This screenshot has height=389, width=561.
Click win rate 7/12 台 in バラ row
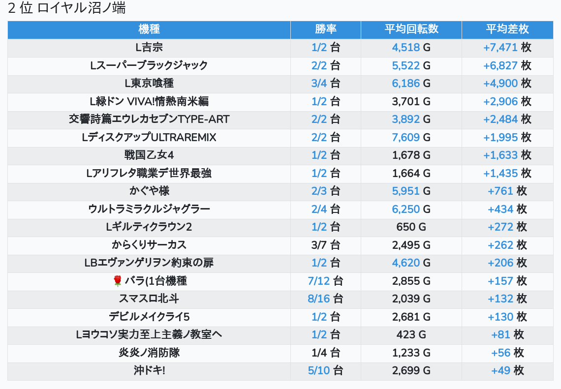tap(326, 281)
